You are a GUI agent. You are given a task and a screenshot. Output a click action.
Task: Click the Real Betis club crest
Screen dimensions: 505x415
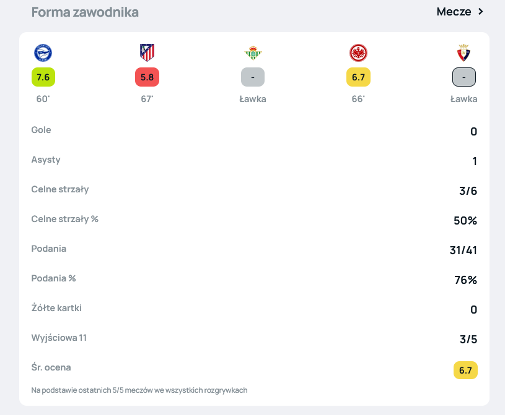[253, 53]
